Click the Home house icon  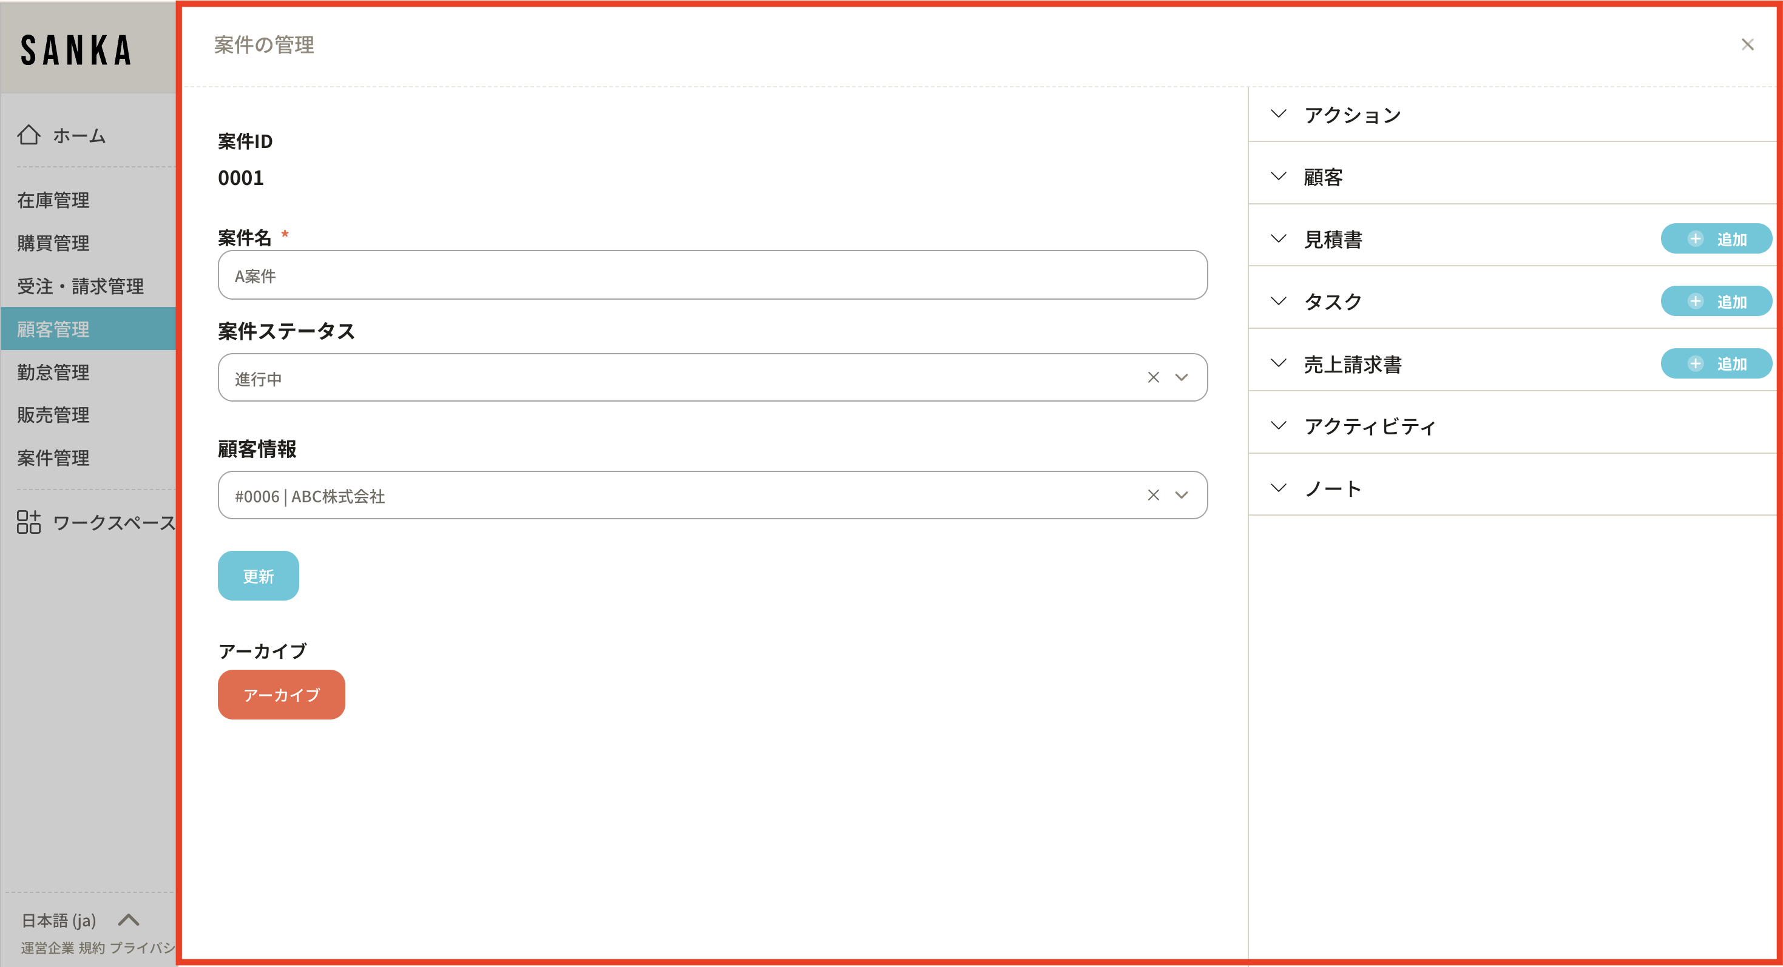29,135
